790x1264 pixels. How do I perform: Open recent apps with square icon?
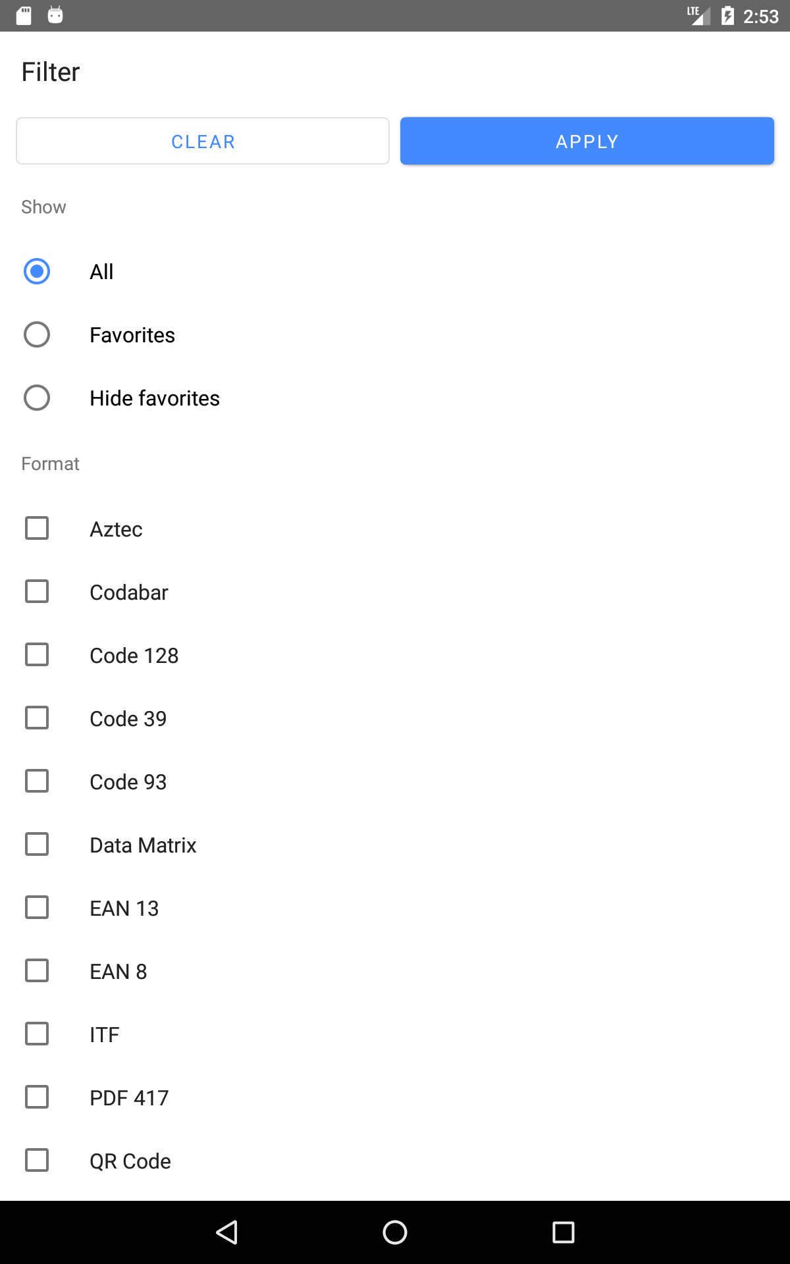tap(564, 1232)
